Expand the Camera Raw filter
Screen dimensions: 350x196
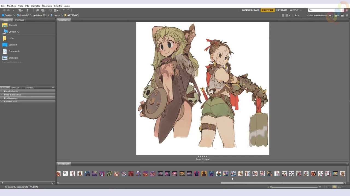point(28,102)
